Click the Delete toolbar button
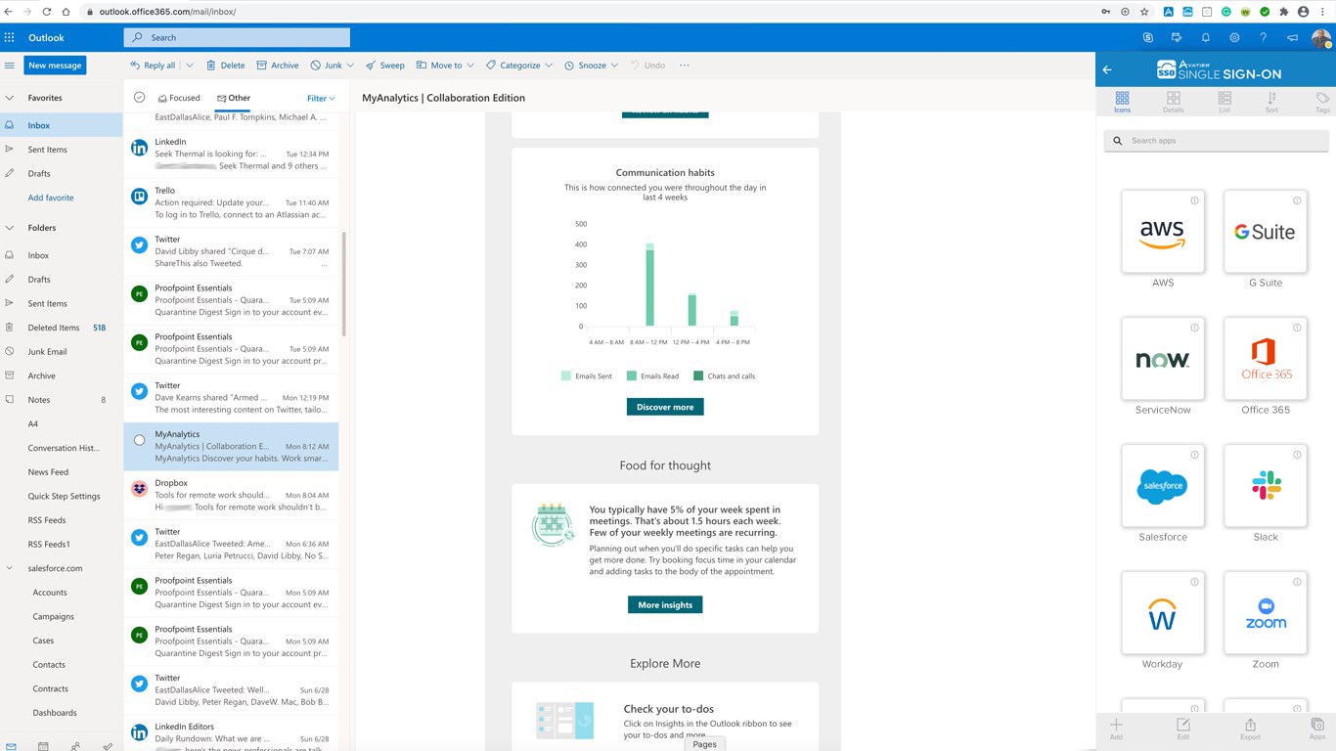Screen dimensions: 1336x751 pos(225,66)
